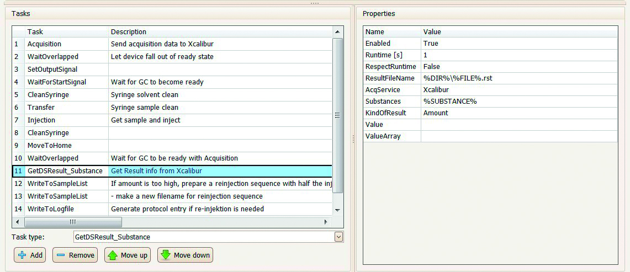This screenshot has height=272, width=630.
Task: Click the KindOfResult value Amount
Action: pos(436,113)
